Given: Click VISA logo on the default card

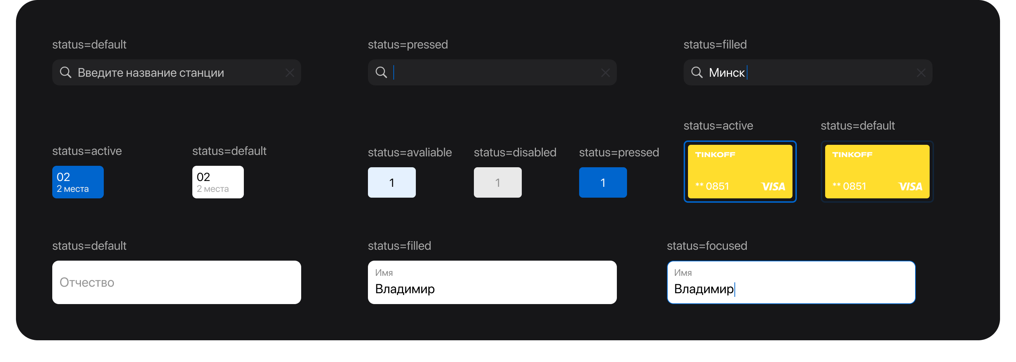Looking at the screenshot, I should tap(910, 186).
